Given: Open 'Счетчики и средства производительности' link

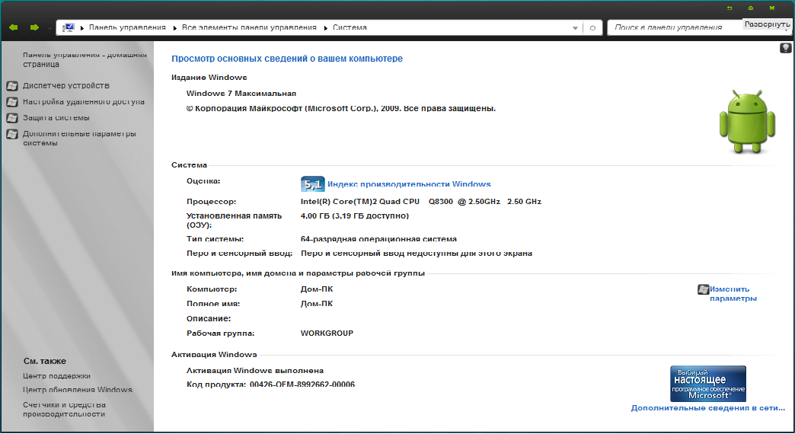Looking at the screenshot, I should (65, 409).
